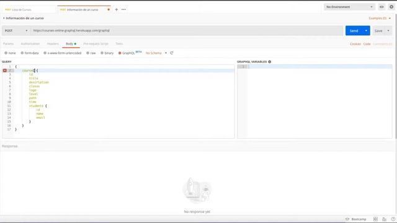Click the Save button
The image size is (397, 223).
(378, 30)
